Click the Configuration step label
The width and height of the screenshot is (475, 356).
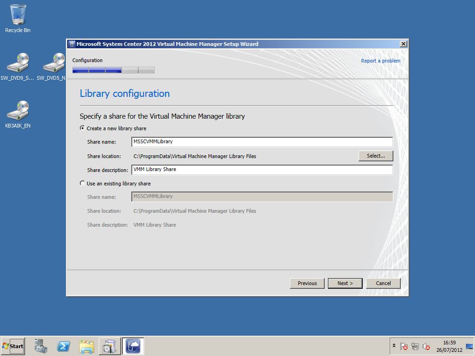point(87,60)
